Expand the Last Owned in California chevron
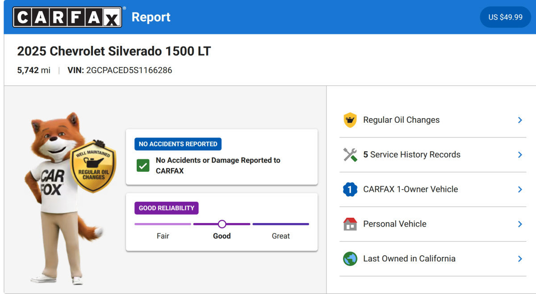The height and width of the screenshot is (294, 536). 520,259
